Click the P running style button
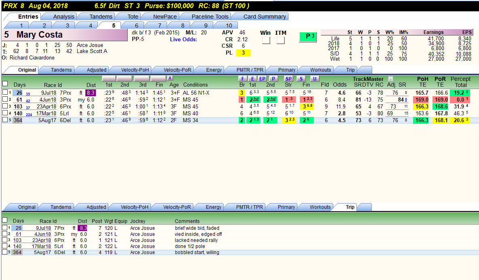This screenshot has height=280, width=479. (x=273, y=78)
